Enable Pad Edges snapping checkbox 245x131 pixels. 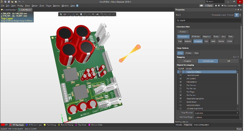181,92
